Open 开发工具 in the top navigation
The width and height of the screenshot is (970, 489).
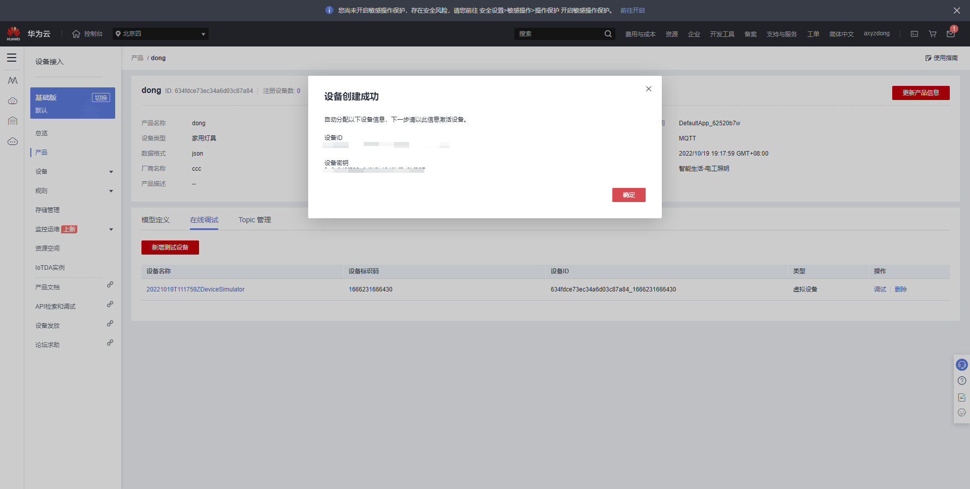pos(722,34)
